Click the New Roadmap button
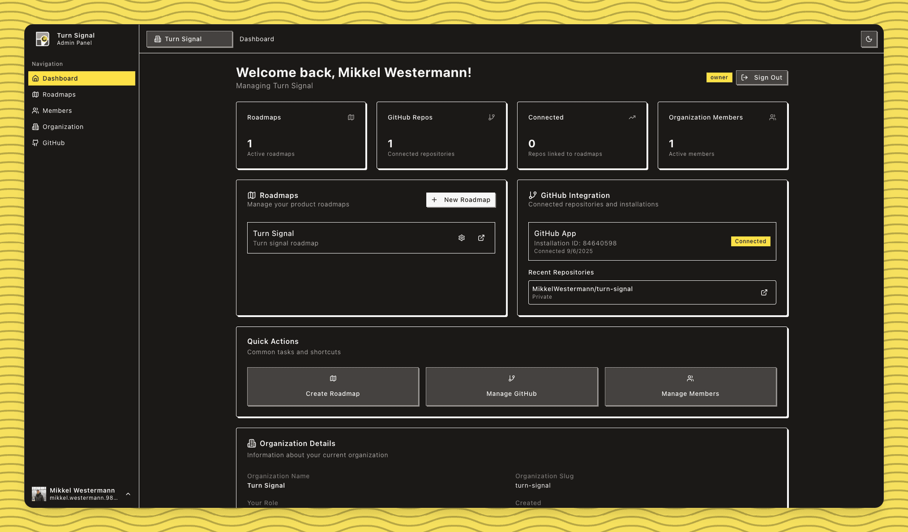Screen dimensions: 908x532 tap(460, 199)
